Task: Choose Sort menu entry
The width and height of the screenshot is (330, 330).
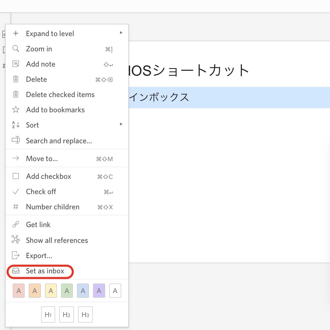Action: pos(67,125)
